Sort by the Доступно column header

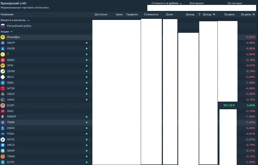(101, 14)
